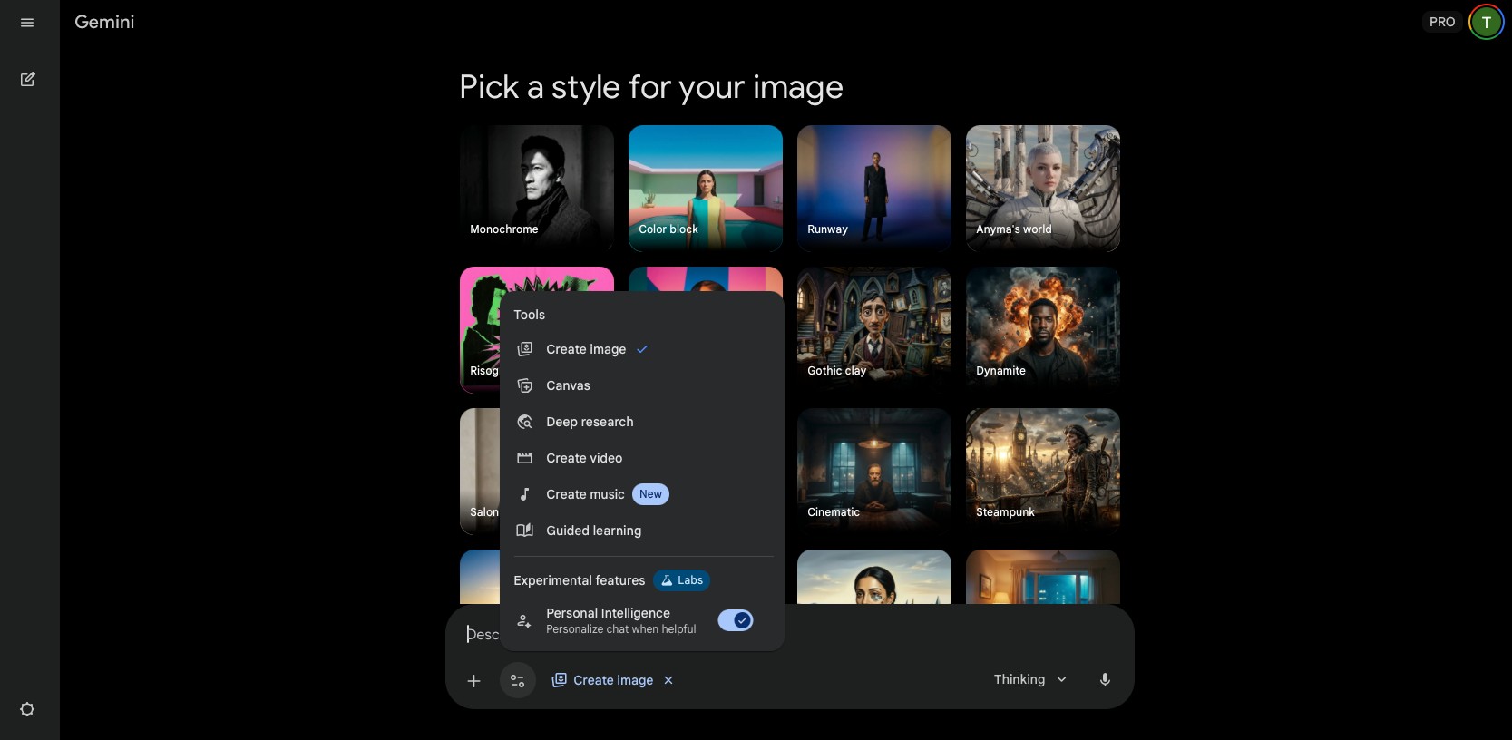Deselect Create image in Tools menu
The height and width of the screenshot is (740, 1512).
point(642,349)
